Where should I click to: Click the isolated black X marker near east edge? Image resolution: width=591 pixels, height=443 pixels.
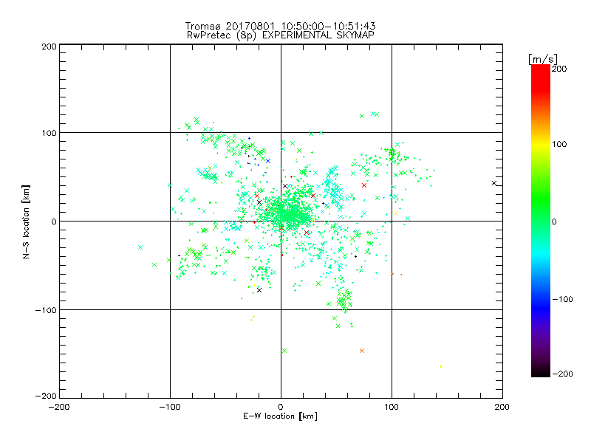(x=494, y=183)
